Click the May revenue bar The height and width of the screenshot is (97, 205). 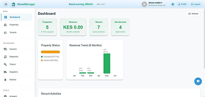click(107, 64)
